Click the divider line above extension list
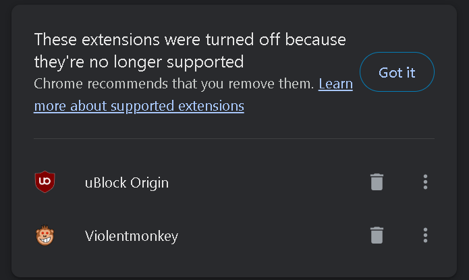 tap(233, 139)
